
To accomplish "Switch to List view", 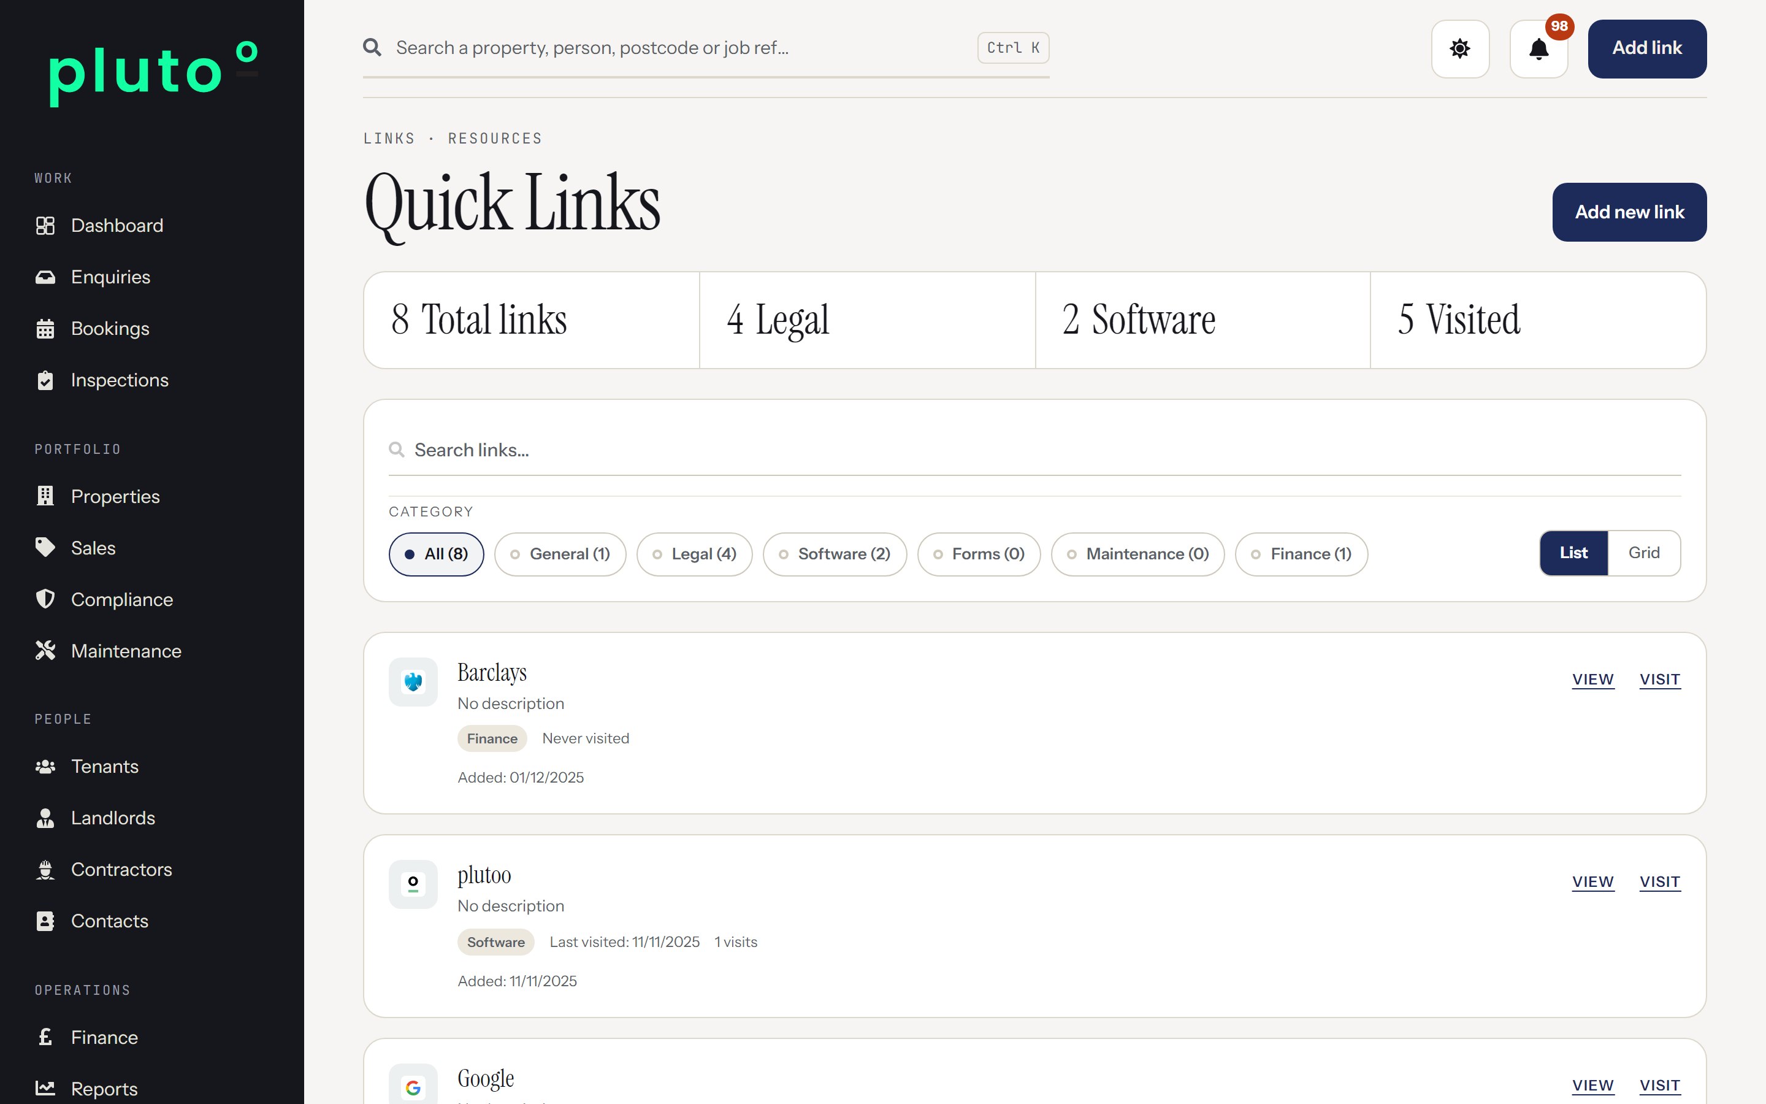I will pos(1574,553).
